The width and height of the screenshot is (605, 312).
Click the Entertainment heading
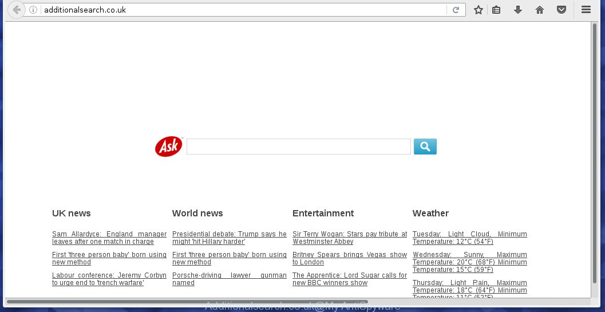(323, 213)
